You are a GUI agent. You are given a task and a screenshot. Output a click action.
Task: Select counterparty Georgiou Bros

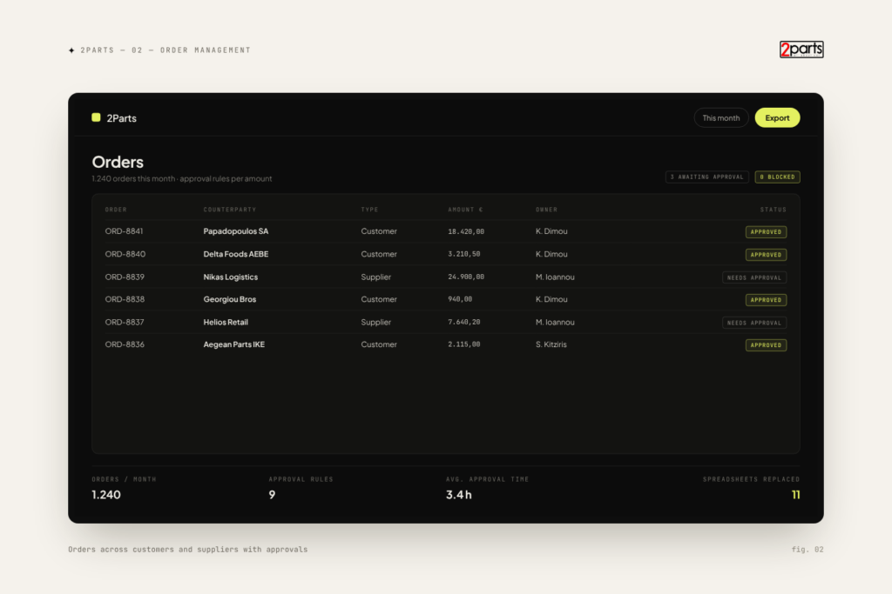[230, 299]
